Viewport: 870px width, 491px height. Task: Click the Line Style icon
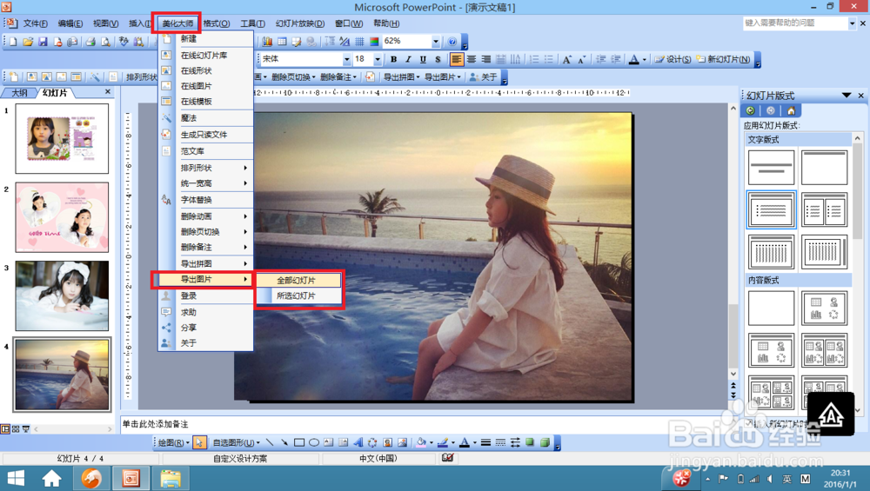[x=485, y=442]
